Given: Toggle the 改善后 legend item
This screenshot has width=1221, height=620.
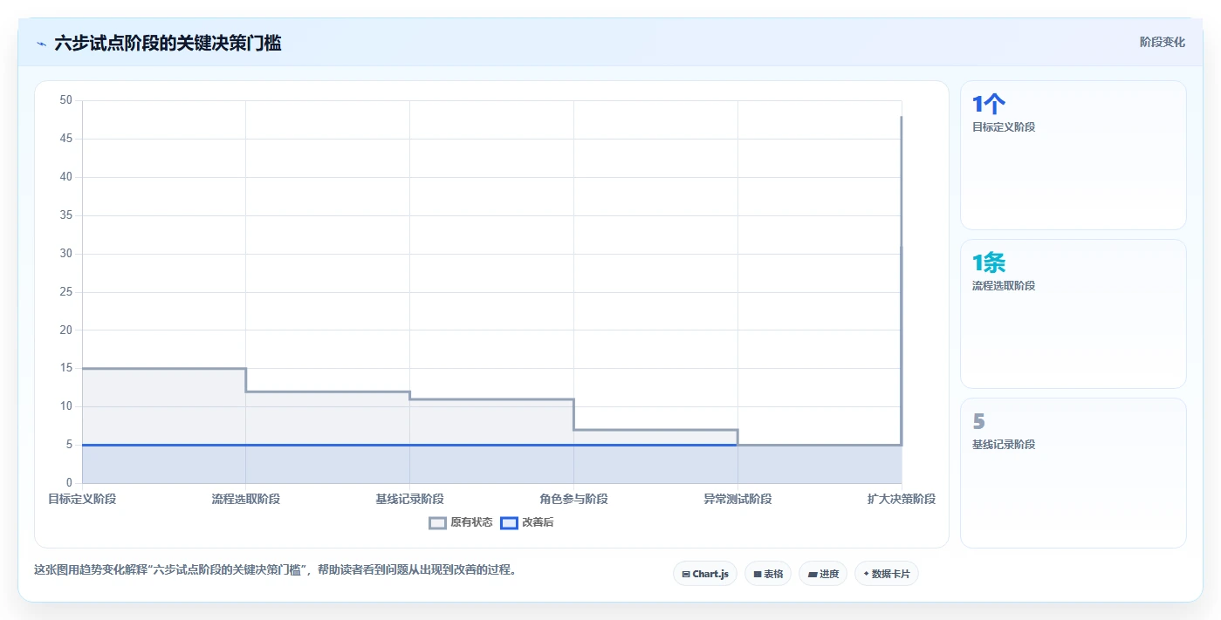Looking at the screenshot, I should pyautogui.click(x=527, y=522).
